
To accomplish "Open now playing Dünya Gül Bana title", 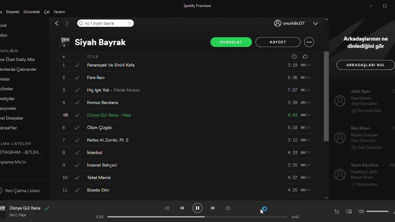I will pyautogui.click(x=25, y=208).
